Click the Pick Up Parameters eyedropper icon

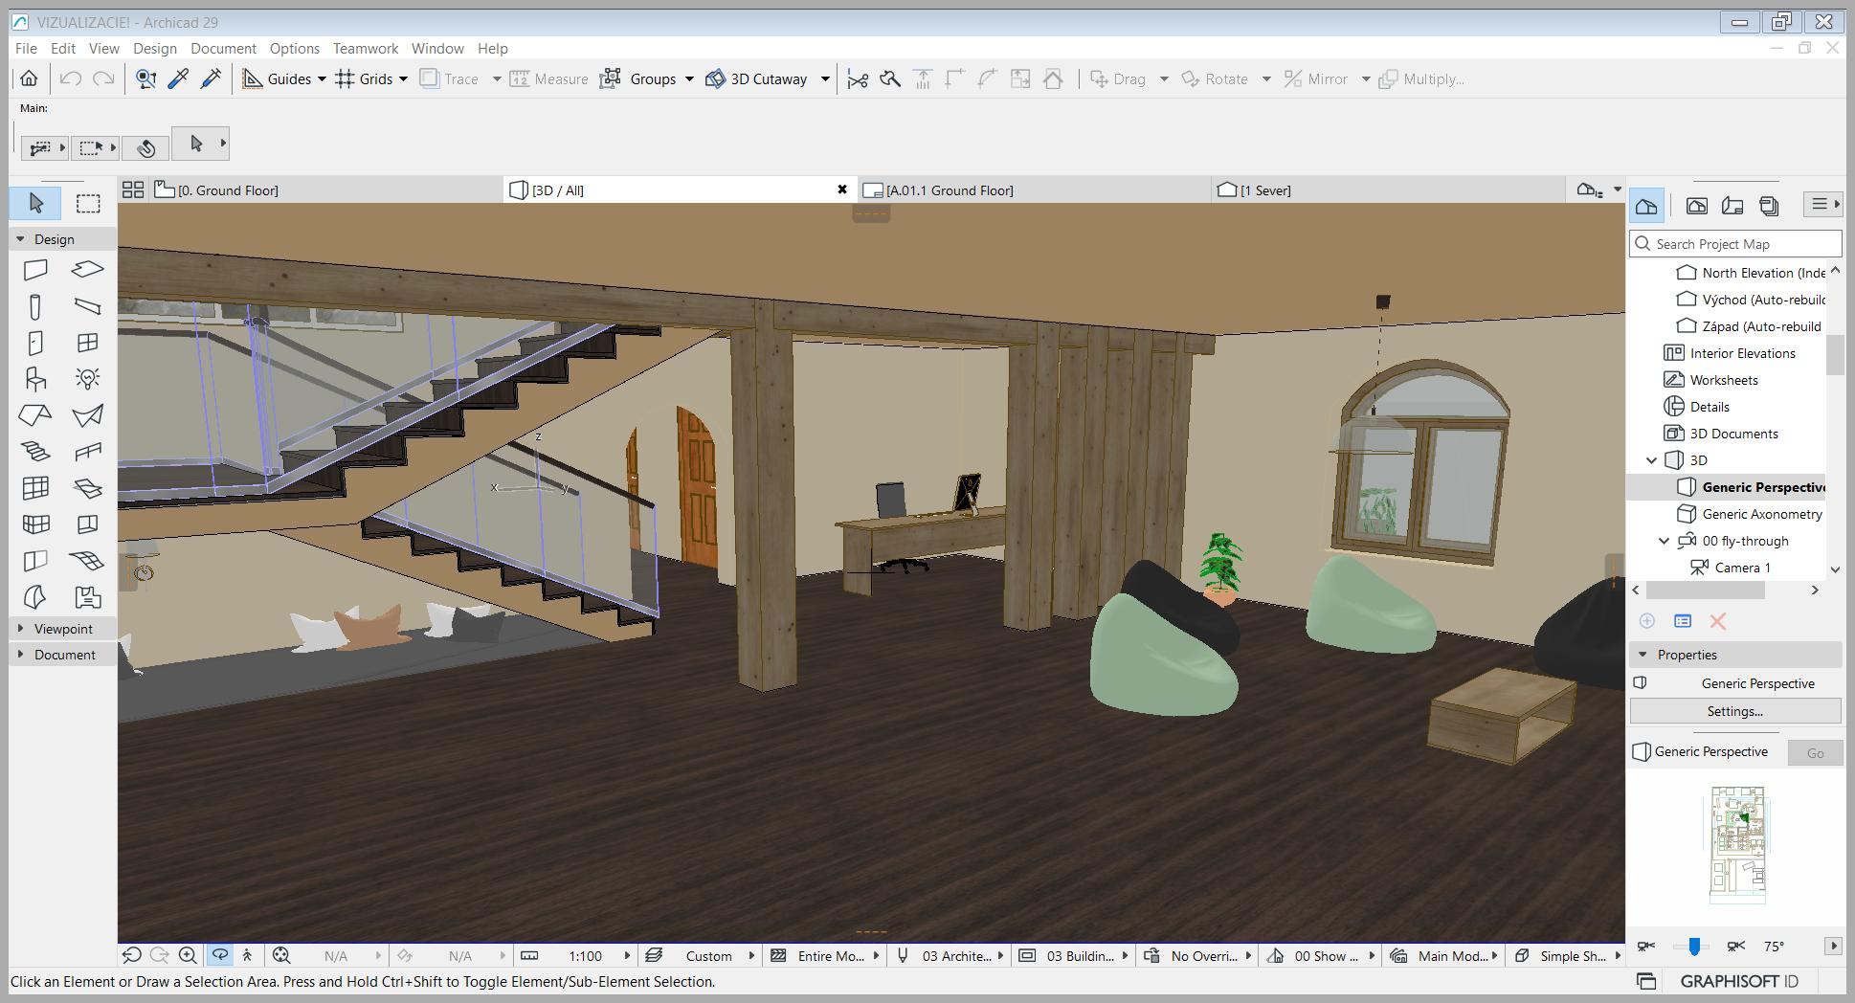point(178,79)
